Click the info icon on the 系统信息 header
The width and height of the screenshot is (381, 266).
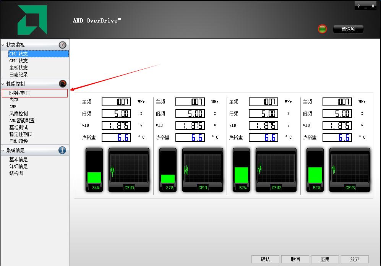62,151
